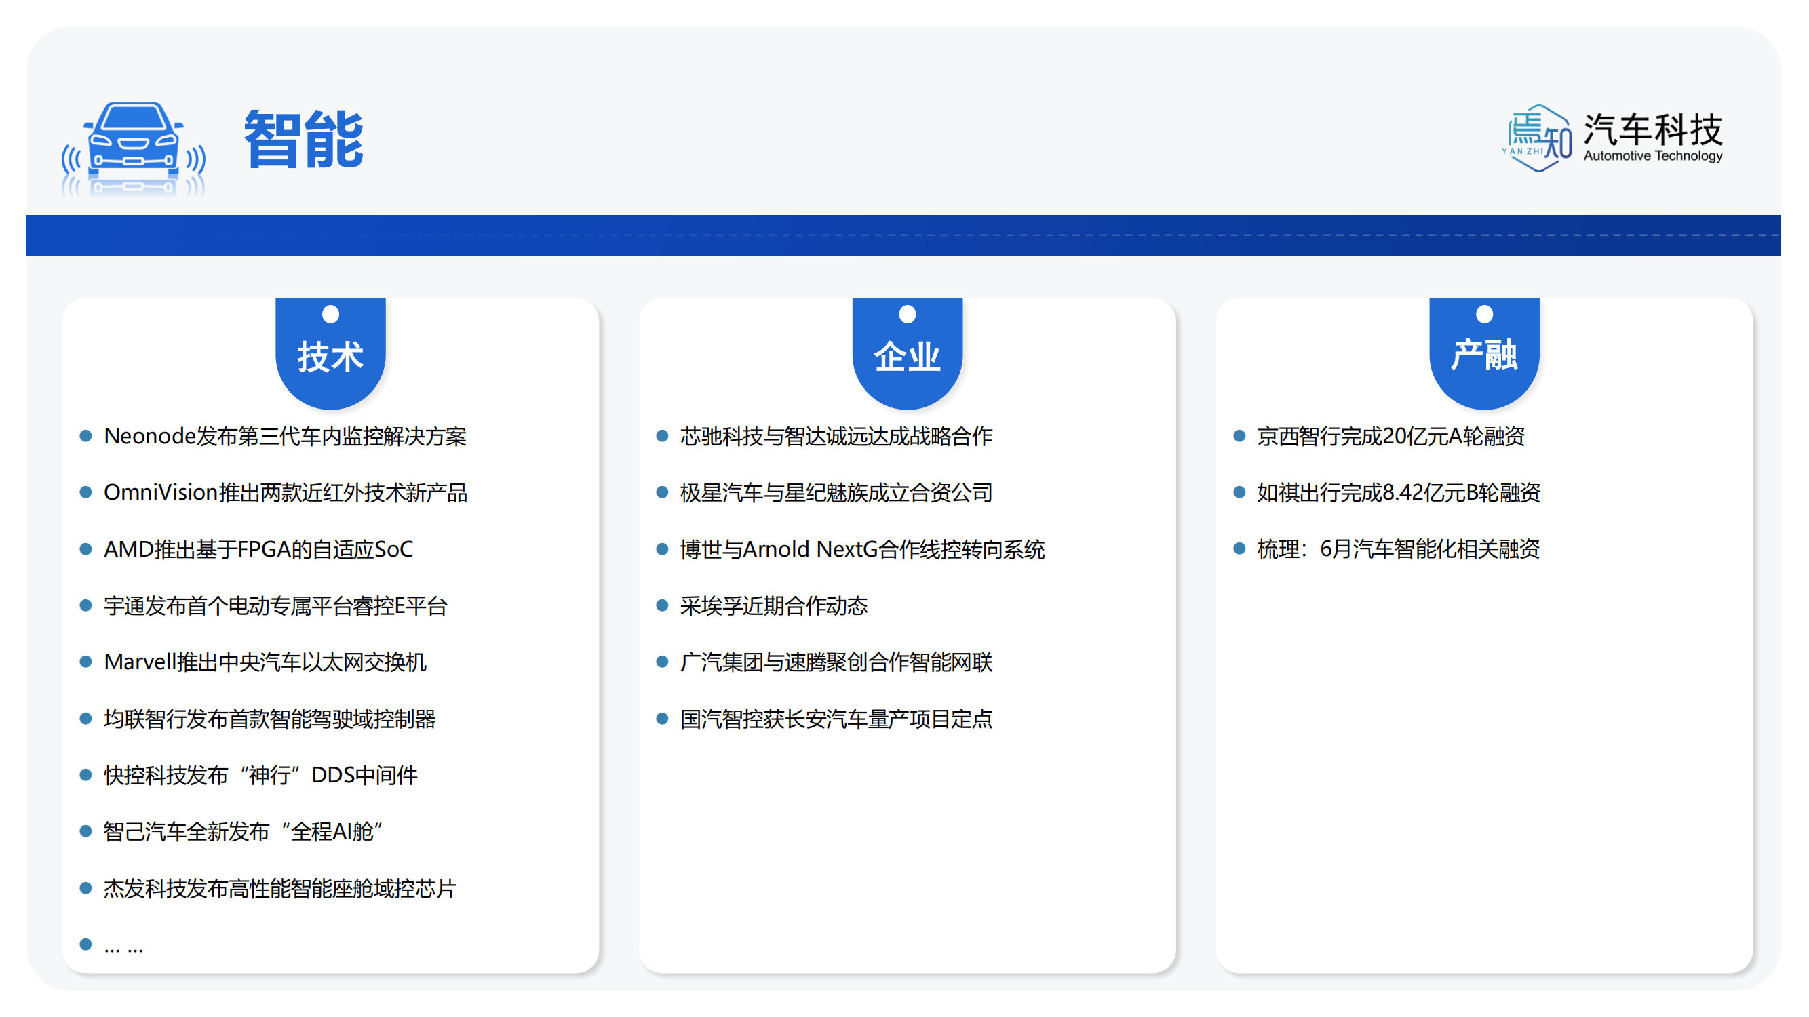Open 如祺出行完成8.42亿元B轮融资 item
This screenshot has height=1017, width=1809.
(1399, 493)
